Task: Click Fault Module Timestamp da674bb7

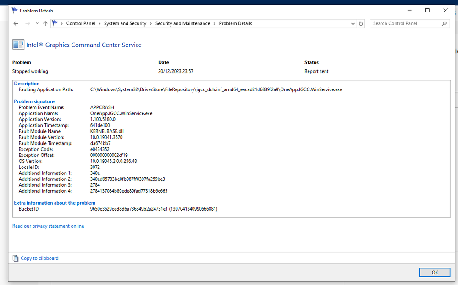Action: tap(100, 143)
